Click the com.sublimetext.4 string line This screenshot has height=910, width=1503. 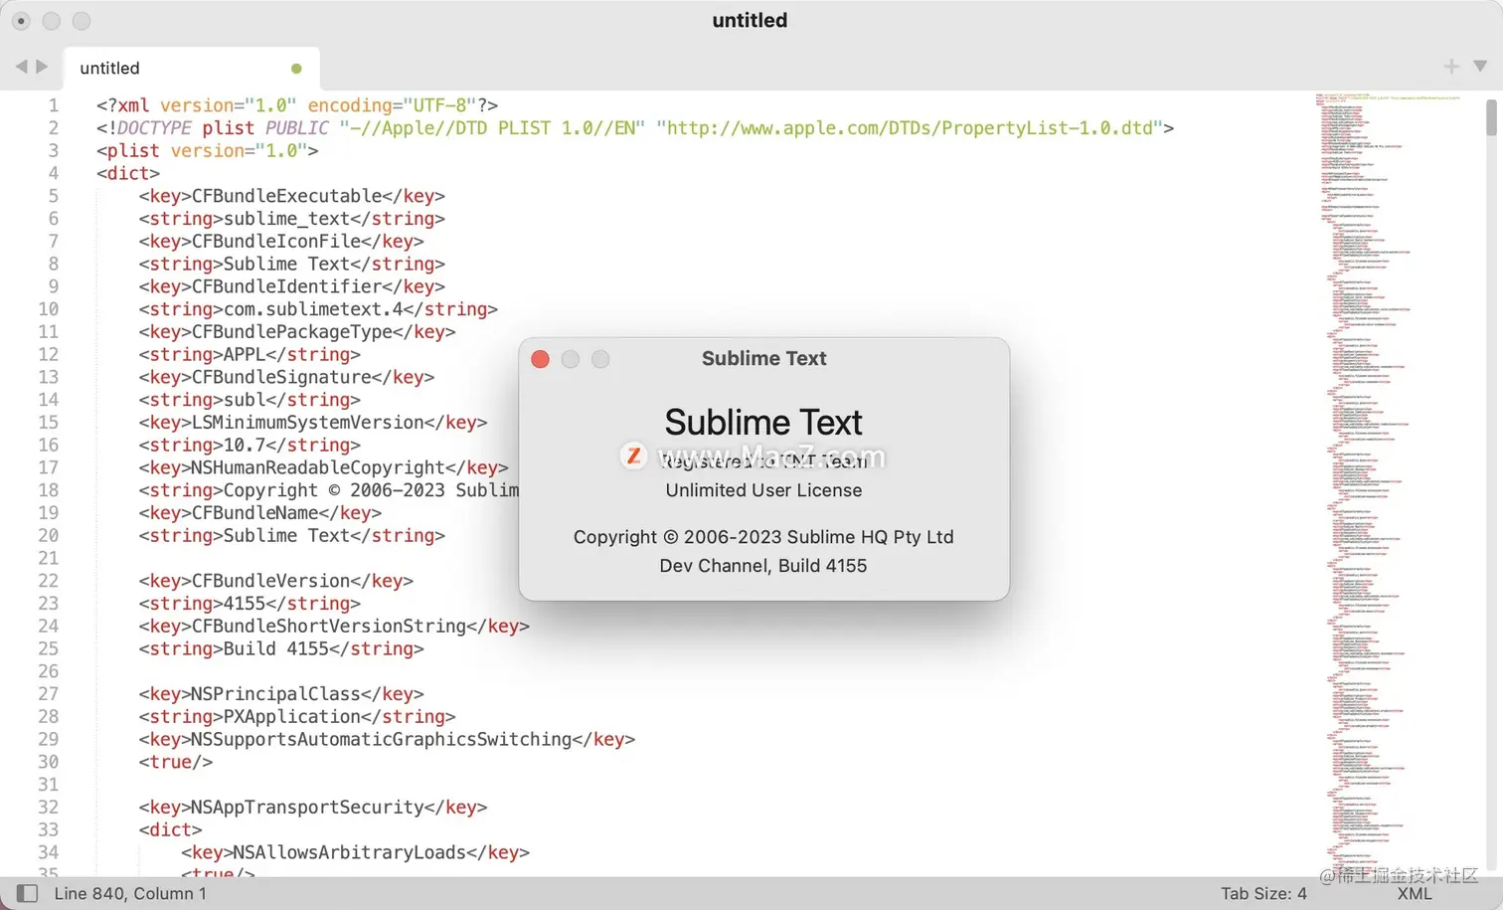(x=318, y=309)
